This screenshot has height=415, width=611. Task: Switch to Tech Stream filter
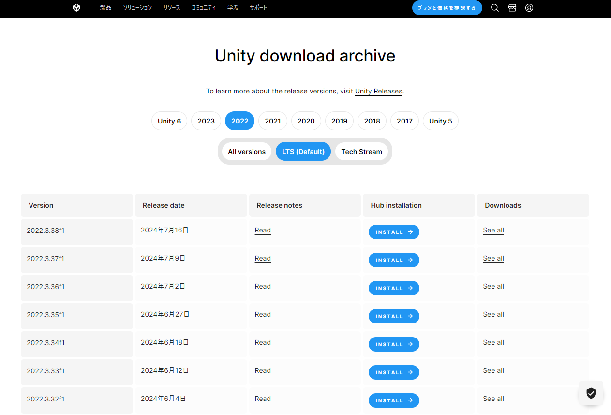point(361,152)
